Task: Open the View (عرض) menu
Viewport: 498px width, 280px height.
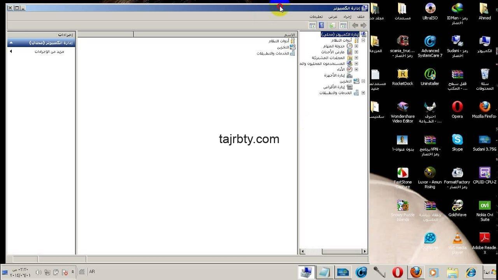Action: pyautogui.click(x=333, y=16)
